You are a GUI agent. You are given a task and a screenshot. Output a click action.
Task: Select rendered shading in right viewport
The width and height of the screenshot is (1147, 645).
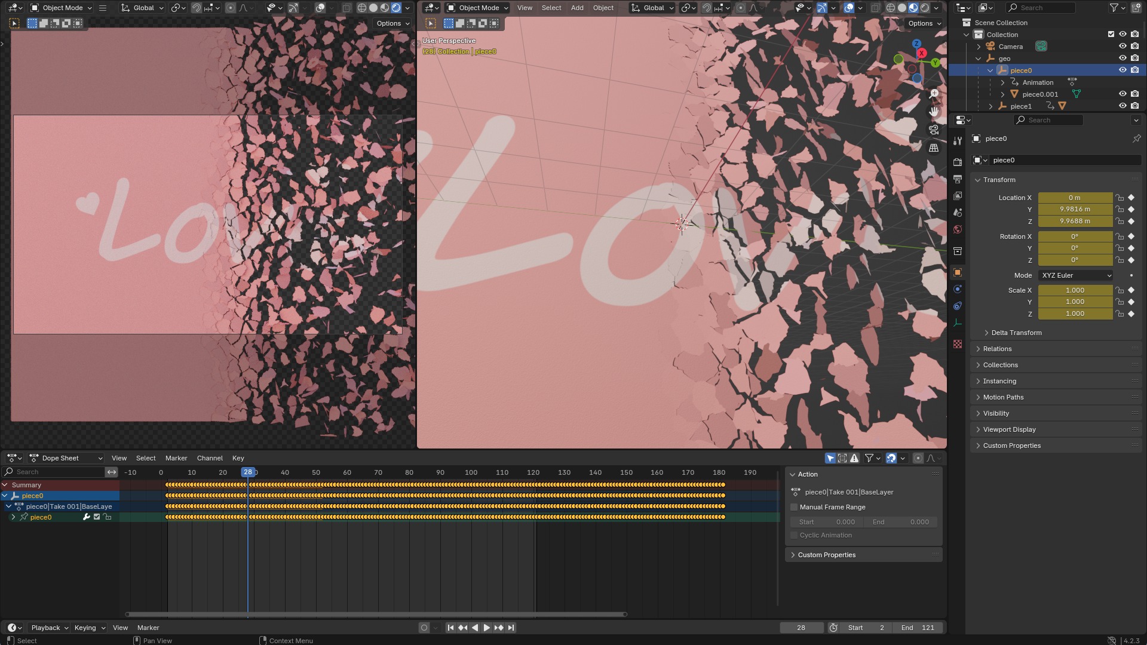[925, 8]
